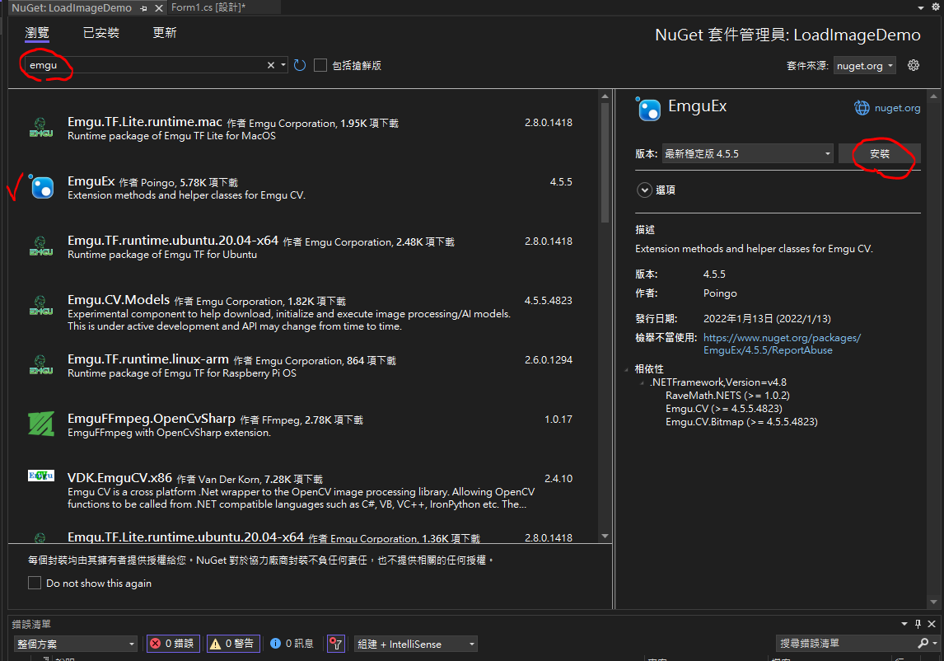Click the package list vertical scrollbar

point(605,162)
